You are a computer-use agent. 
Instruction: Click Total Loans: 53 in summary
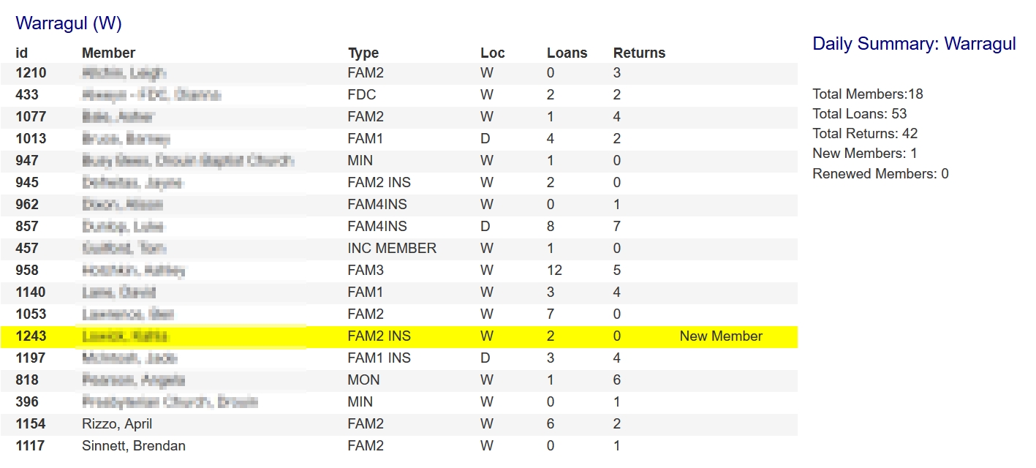coord(860,114)
